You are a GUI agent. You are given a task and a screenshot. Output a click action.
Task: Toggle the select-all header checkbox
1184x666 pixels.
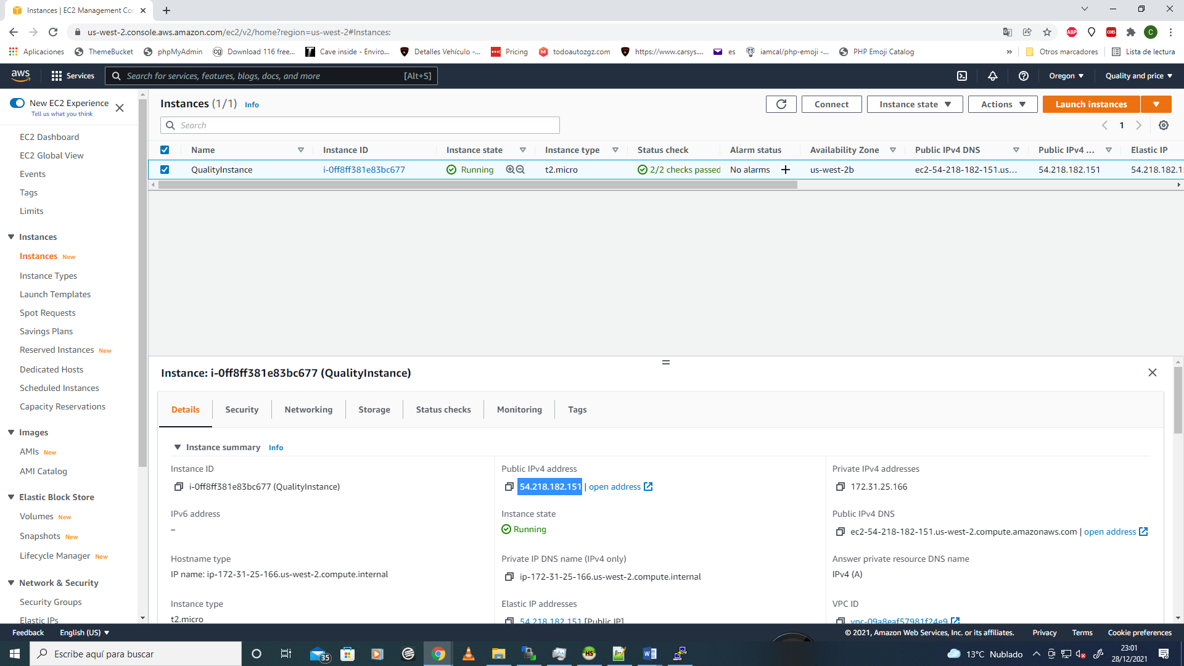(x=165, y=150)
